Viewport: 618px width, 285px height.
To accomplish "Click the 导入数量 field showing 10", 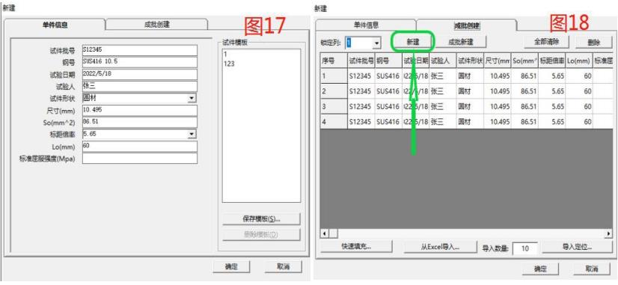I will 524,249.
